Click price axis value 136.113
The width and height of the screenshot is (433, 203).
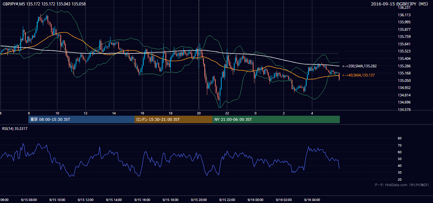pos(404,15)
